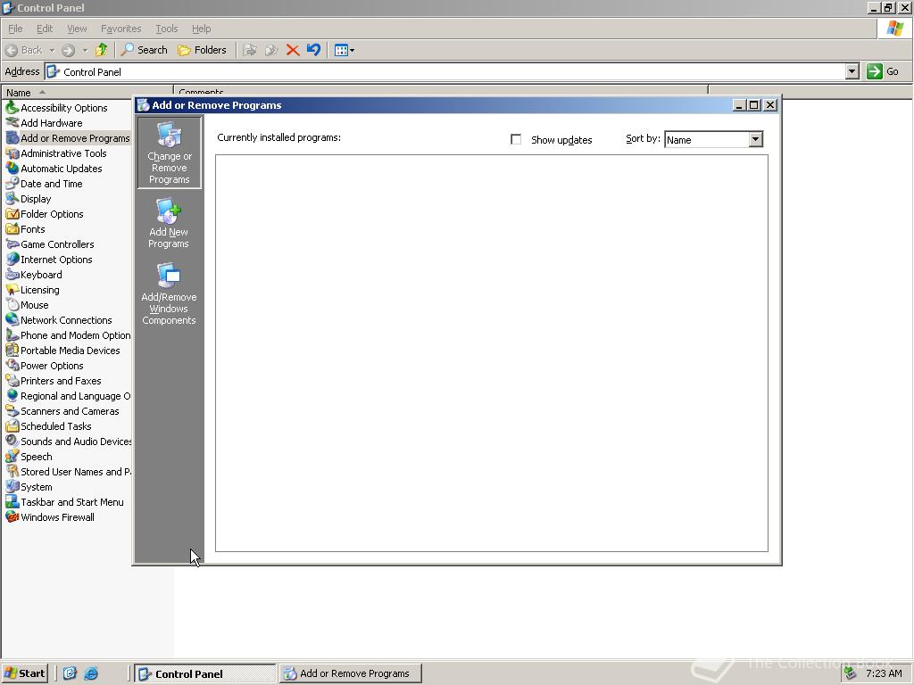Open System control panel icon
The width and height of the screenshot is (914, 685).
coord(12,486)
